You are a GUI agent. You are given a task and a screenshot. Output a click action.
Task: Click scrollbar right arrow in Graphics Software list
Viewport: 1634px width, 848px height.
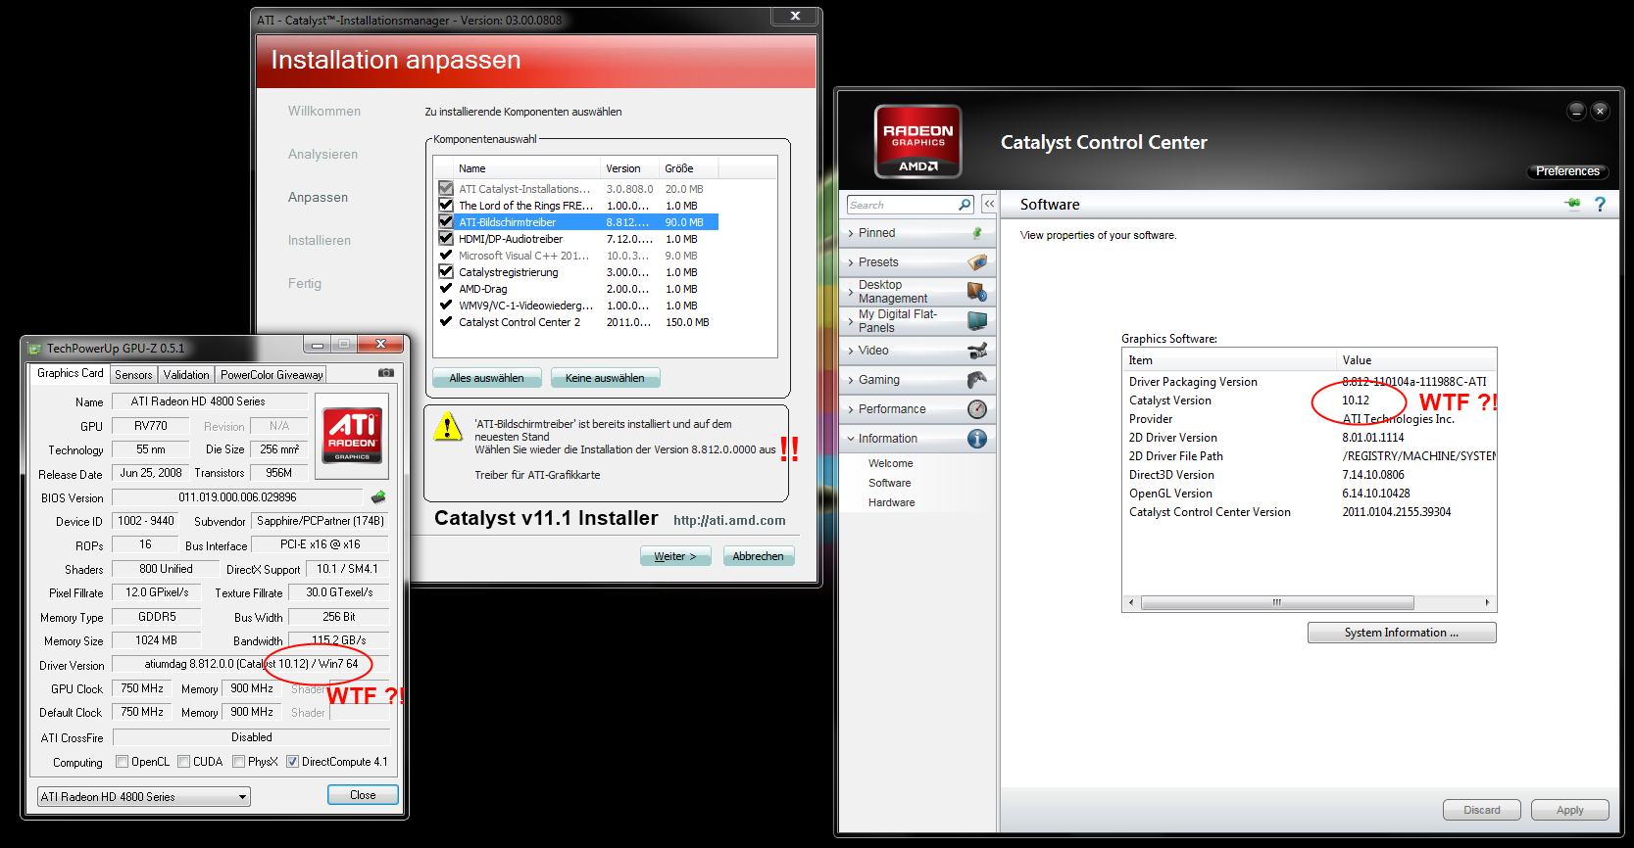point(1487,603)
